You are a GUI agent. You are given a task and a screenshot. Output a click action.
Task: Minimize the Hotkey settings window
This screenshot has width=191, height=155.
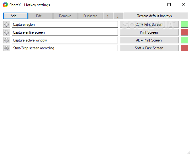[155, 5]
